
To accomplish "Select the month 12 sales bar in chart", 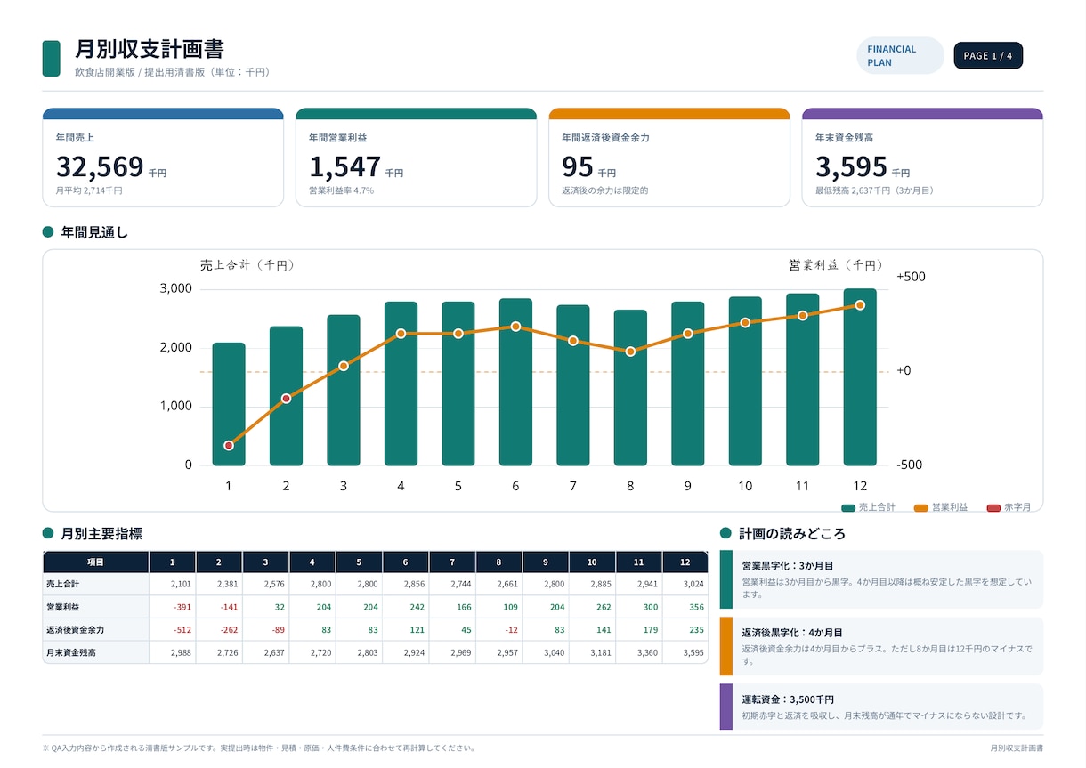I will [x=860, y=377].
